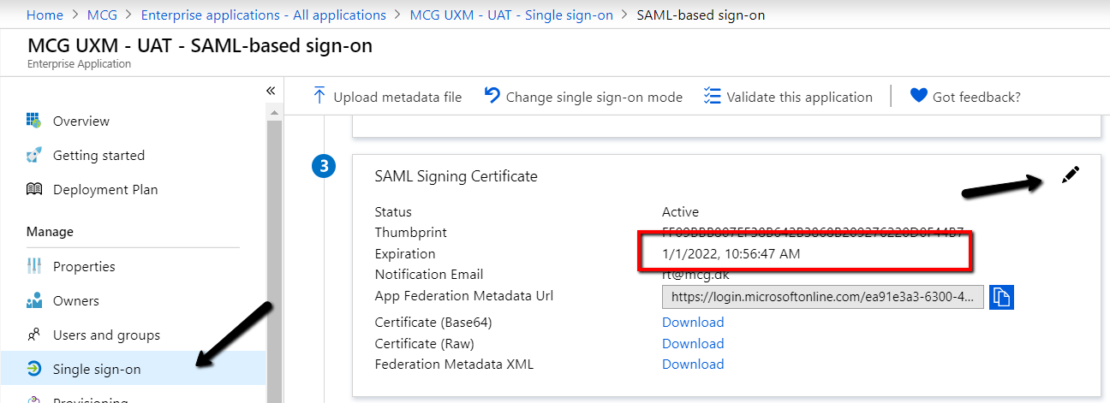The width and height of the screenshot is (1110, 403).
Task: Change single sign-on mode
Action: (x=583, y=97)
